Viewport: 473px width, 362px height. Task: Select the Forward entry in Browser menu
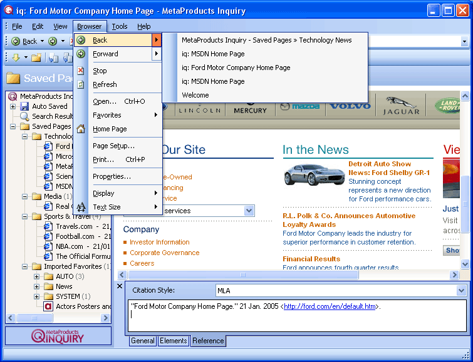(x=118, y=54)
